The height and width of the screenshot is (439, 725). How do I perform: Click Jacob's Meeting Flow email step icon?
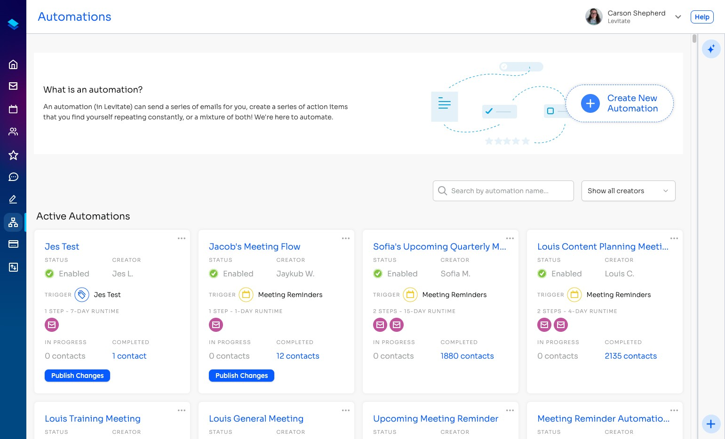[x=216, y=325]
